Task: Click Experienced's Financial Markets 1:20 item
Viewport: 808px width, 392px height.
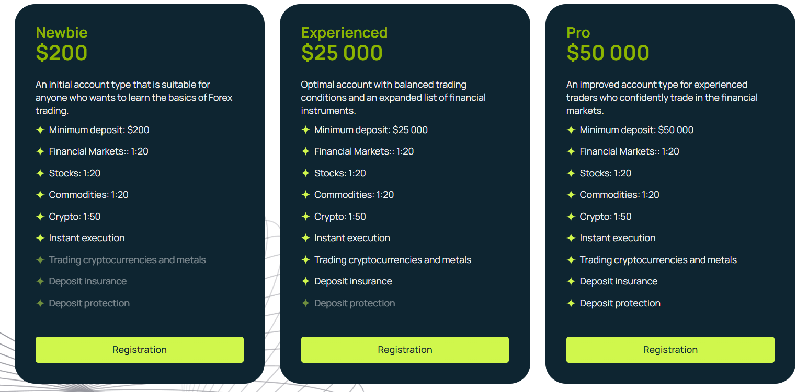Action: 363,151
